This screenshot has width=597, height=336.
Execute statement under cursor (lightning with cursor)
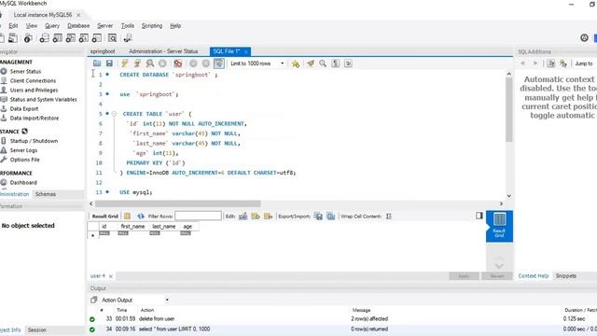[137, 63]
